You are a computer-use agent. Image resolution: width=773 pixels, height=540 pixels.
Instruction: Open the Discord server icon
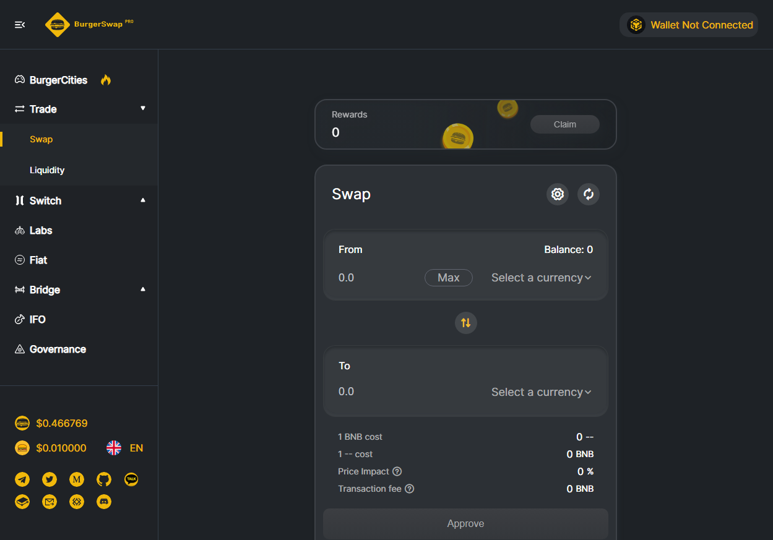pos(104,502)
